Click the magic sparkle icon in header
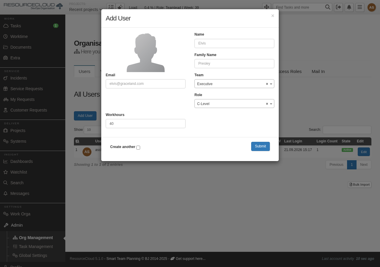Viewport: 380px width, 267px height. 120,7
